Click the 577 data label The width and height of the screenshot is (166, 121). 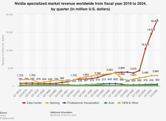point(104,80)
